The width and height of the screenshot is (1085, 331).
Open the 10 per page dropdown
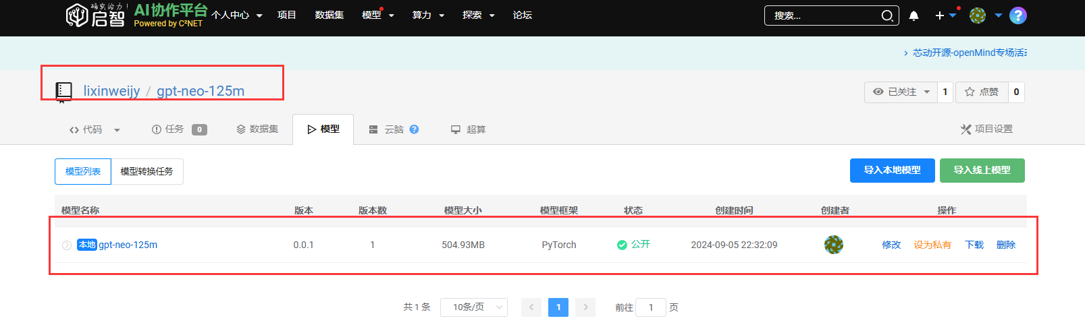click(473, 307)
